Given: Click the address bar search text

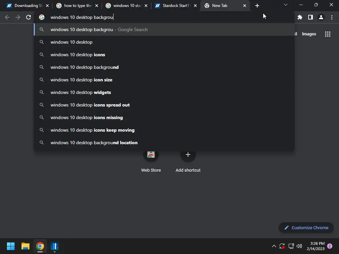Looking at the screenshot, I should (x=82, y=17).
